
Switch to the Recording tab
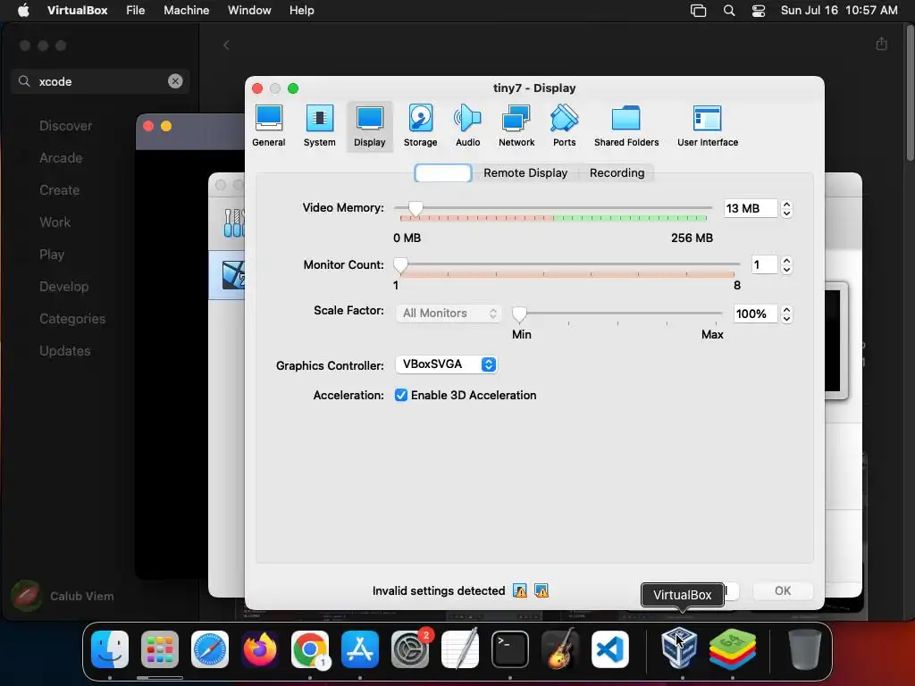pyautogui.click(x=617, y=172)
